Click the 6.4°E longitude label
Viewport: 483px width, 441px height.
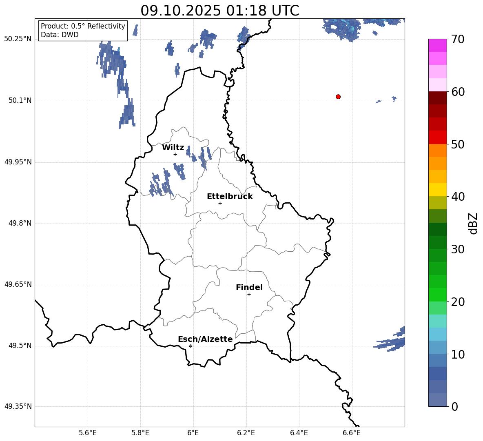coord(299,433)
